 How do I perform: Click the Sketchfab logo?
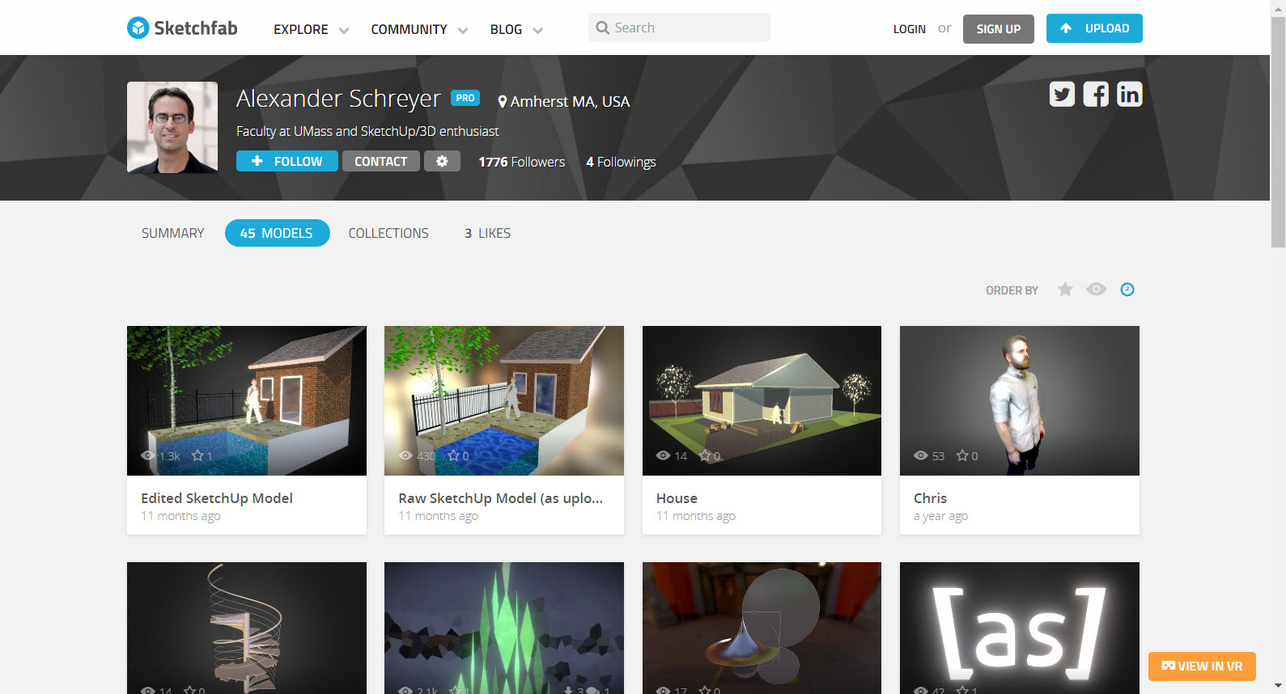tap(182, 28)
